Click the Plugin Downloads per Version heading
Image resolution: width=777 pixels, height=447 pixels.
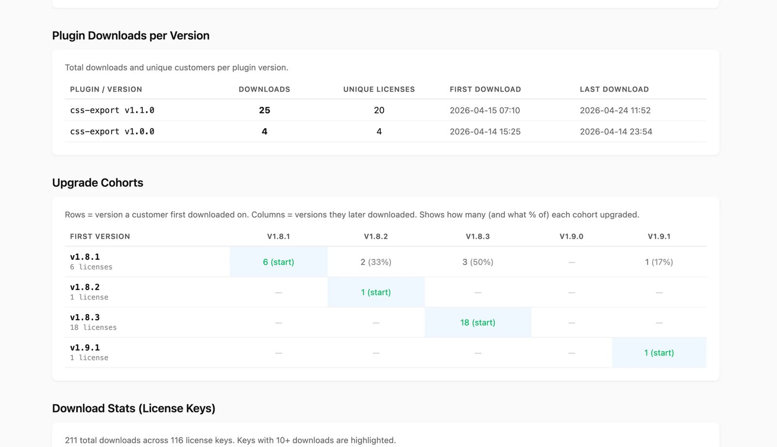(x=131, y=35)
